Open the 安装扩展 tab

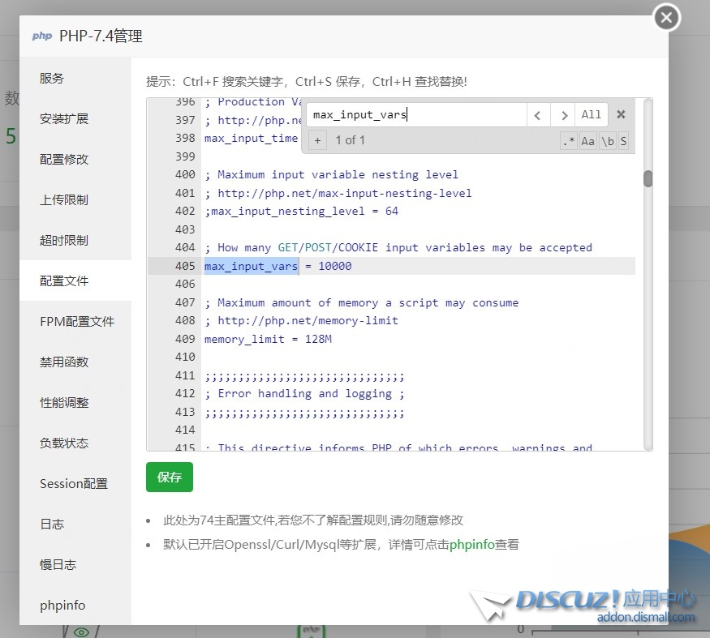point(64,119)
